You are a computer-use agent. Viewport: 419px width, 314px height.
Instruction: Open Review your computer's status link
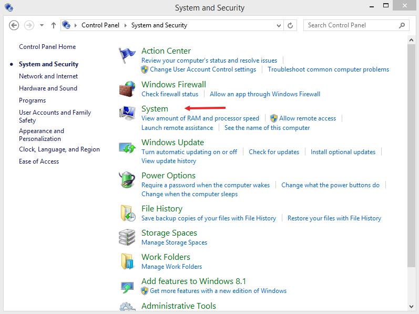click(209, 60)
